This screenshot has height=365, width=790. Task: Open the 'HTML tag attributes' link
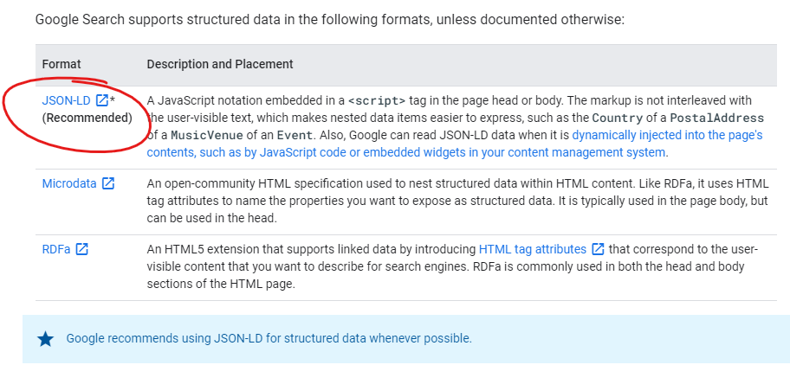coord(533,249)
